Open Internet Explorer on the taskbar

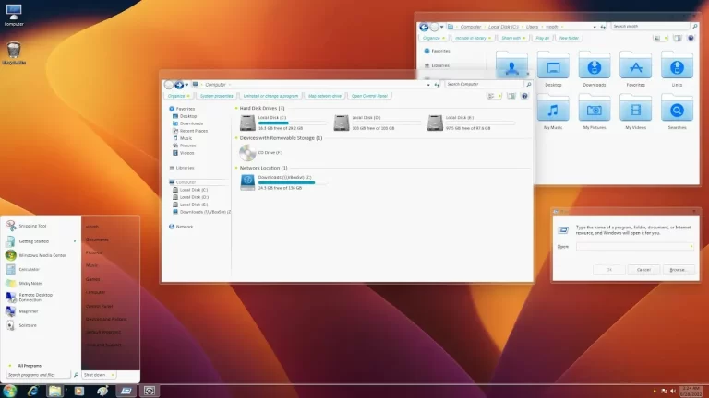[x=32, y=391]
